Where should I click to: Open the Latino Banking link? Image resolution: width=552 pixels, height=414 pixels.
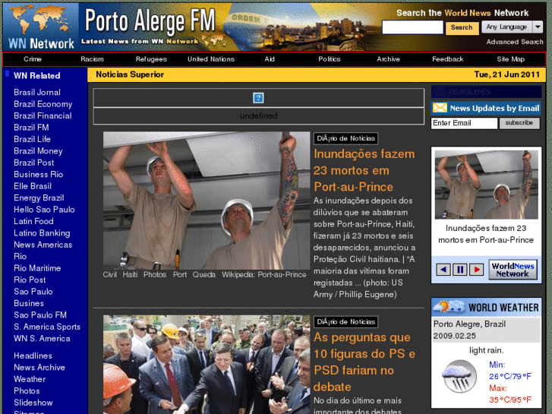(x=42, y=233)
